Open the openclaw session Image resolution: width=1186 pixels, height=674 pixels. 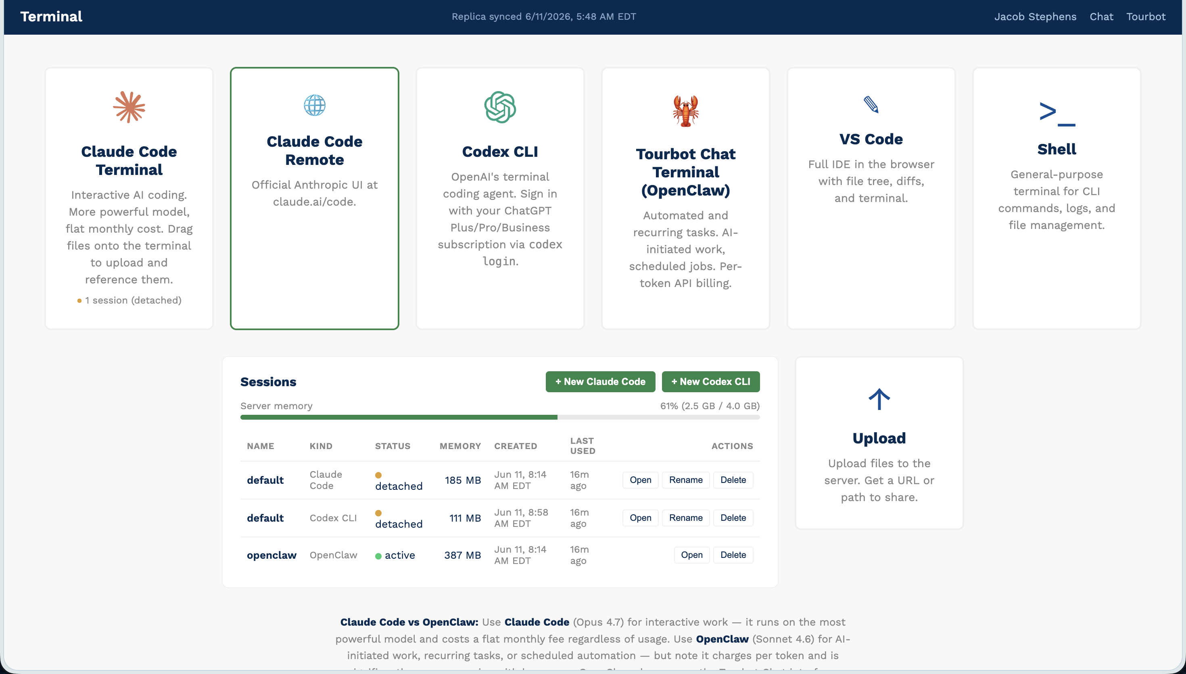pyautogui.click(x=692, y=555)
